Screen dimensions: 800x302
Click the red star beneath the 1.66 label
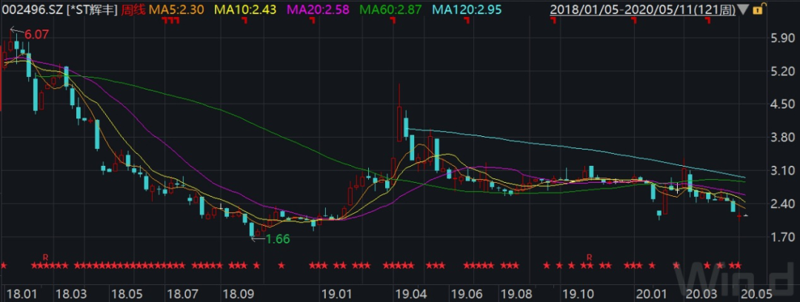click(x=281, y=265)
